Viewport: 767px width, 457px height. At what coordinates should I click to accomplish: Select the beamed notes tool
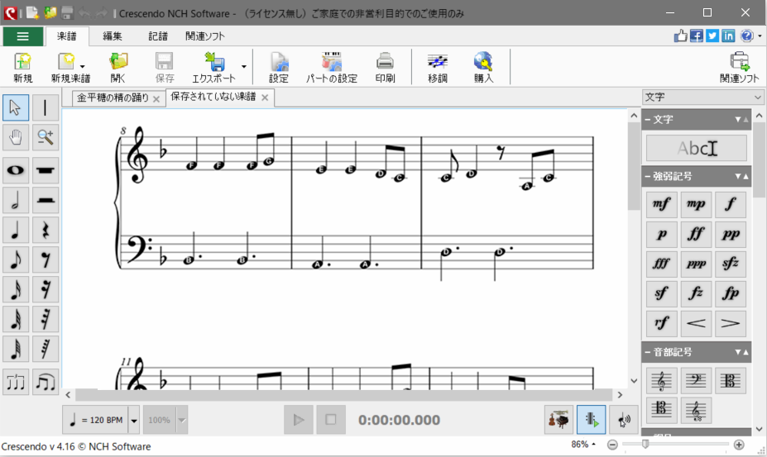pyautogui.click(x=46, y=382)
